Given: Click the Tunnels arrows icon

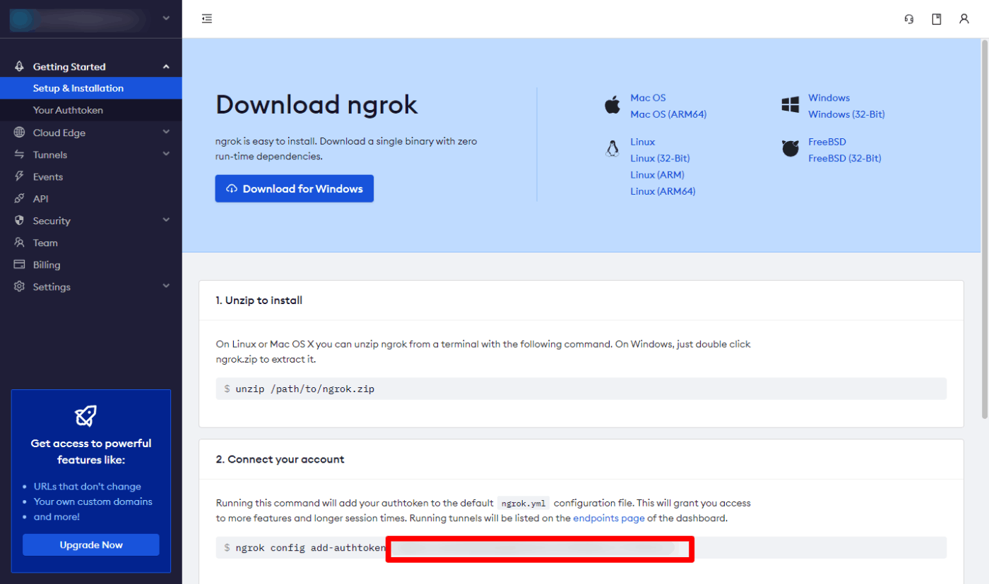Looking at the screenshot, I should [x=20, y=154].
